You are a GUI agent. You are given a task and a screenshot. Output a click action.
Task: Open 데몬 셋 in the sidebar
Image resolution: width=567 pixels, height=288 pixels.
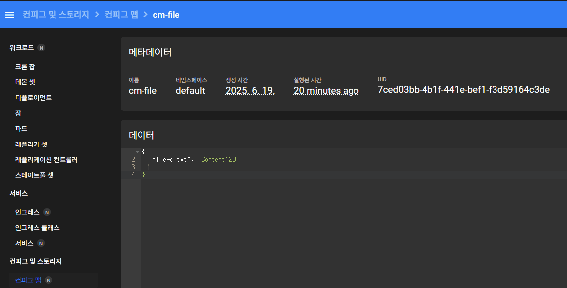(x=25, y=82)
